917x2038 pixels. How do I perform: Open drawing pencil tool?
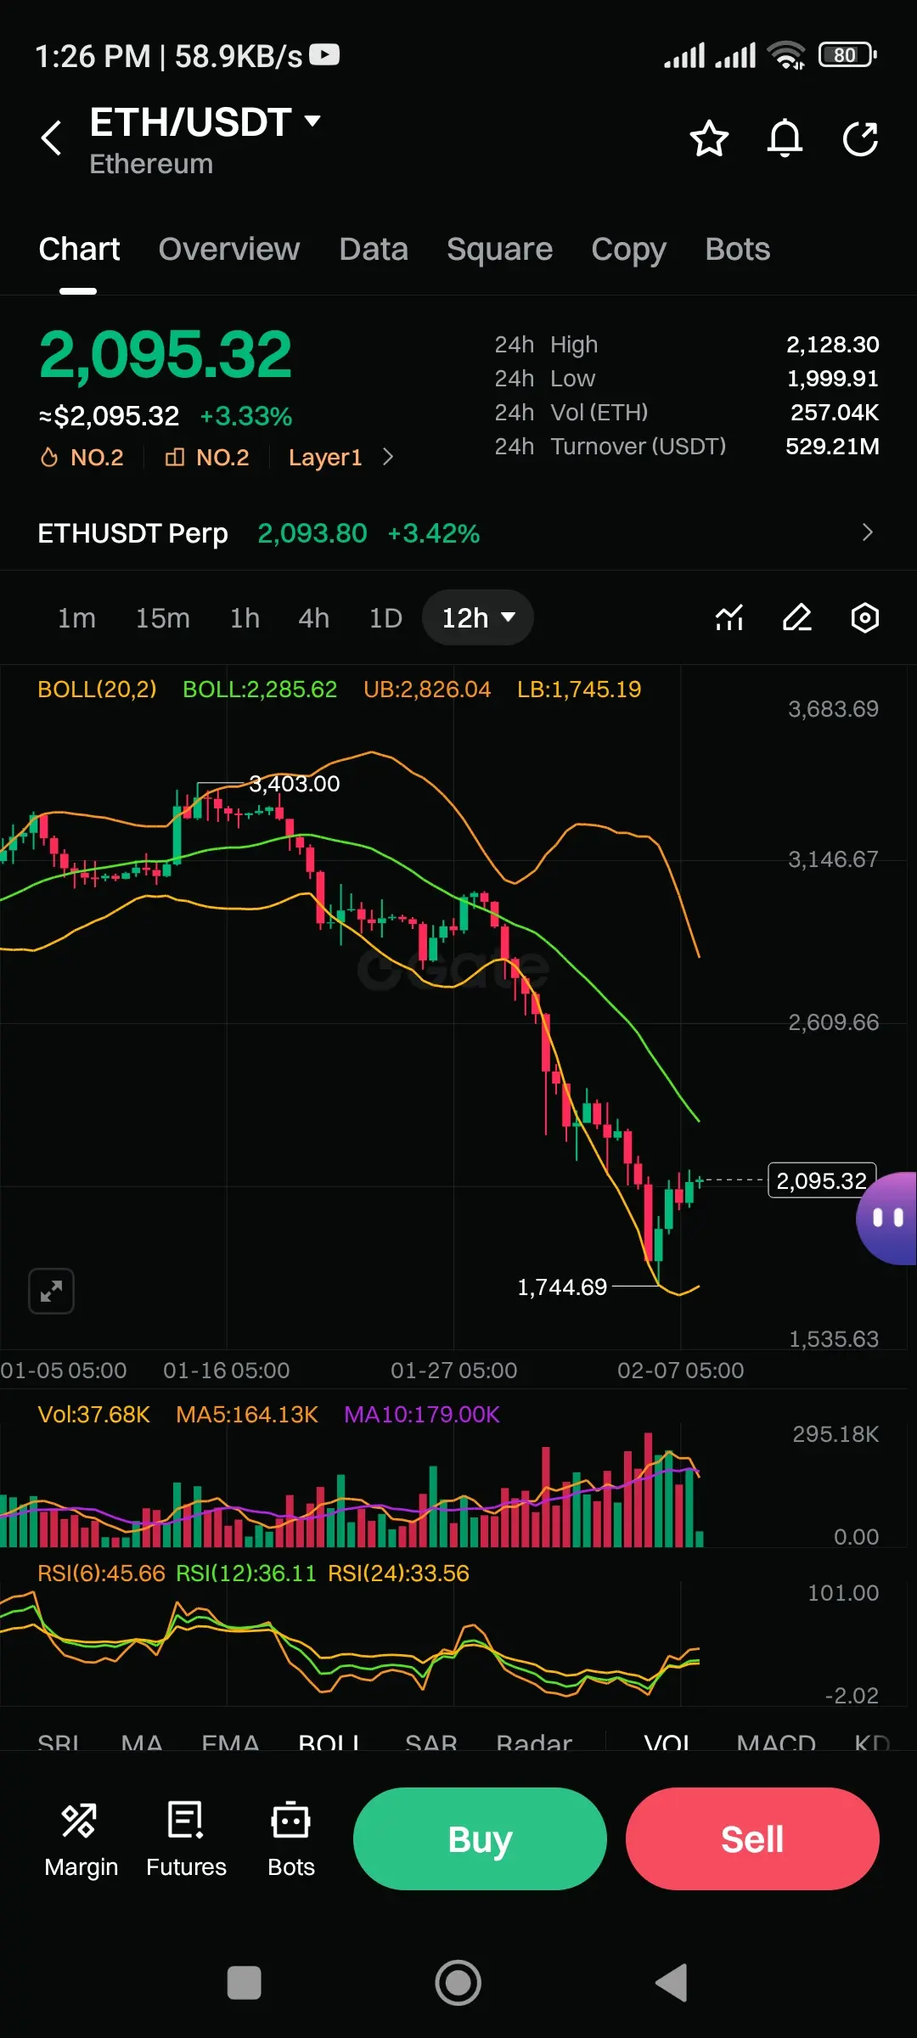point(797,617)
